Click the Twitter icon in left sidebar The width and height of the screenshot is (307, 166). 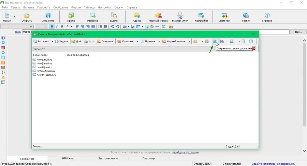click(3, 43)
